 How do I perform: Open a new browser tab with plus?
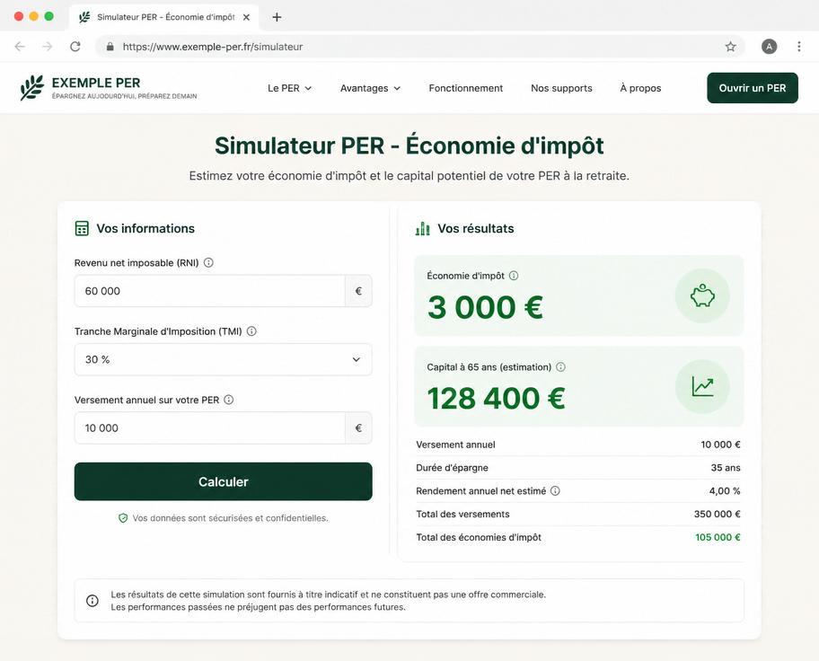[x=277, y=17]
